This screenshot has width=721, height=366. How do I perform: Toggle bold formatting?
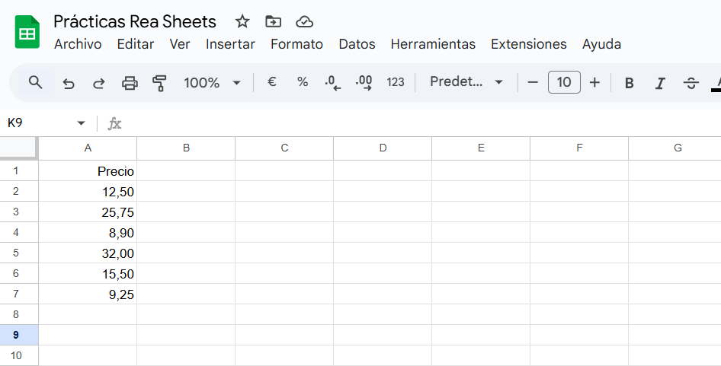(630, 83)
